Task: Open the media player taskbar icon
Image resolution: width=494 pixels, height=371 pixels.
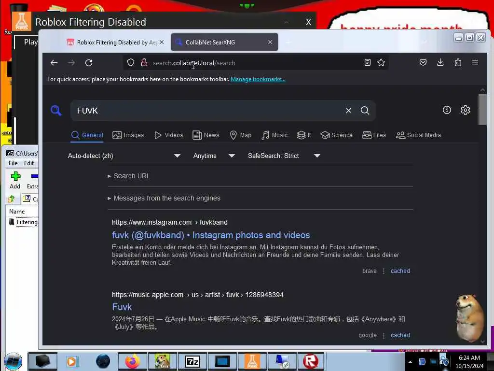Action: [72, 361]
